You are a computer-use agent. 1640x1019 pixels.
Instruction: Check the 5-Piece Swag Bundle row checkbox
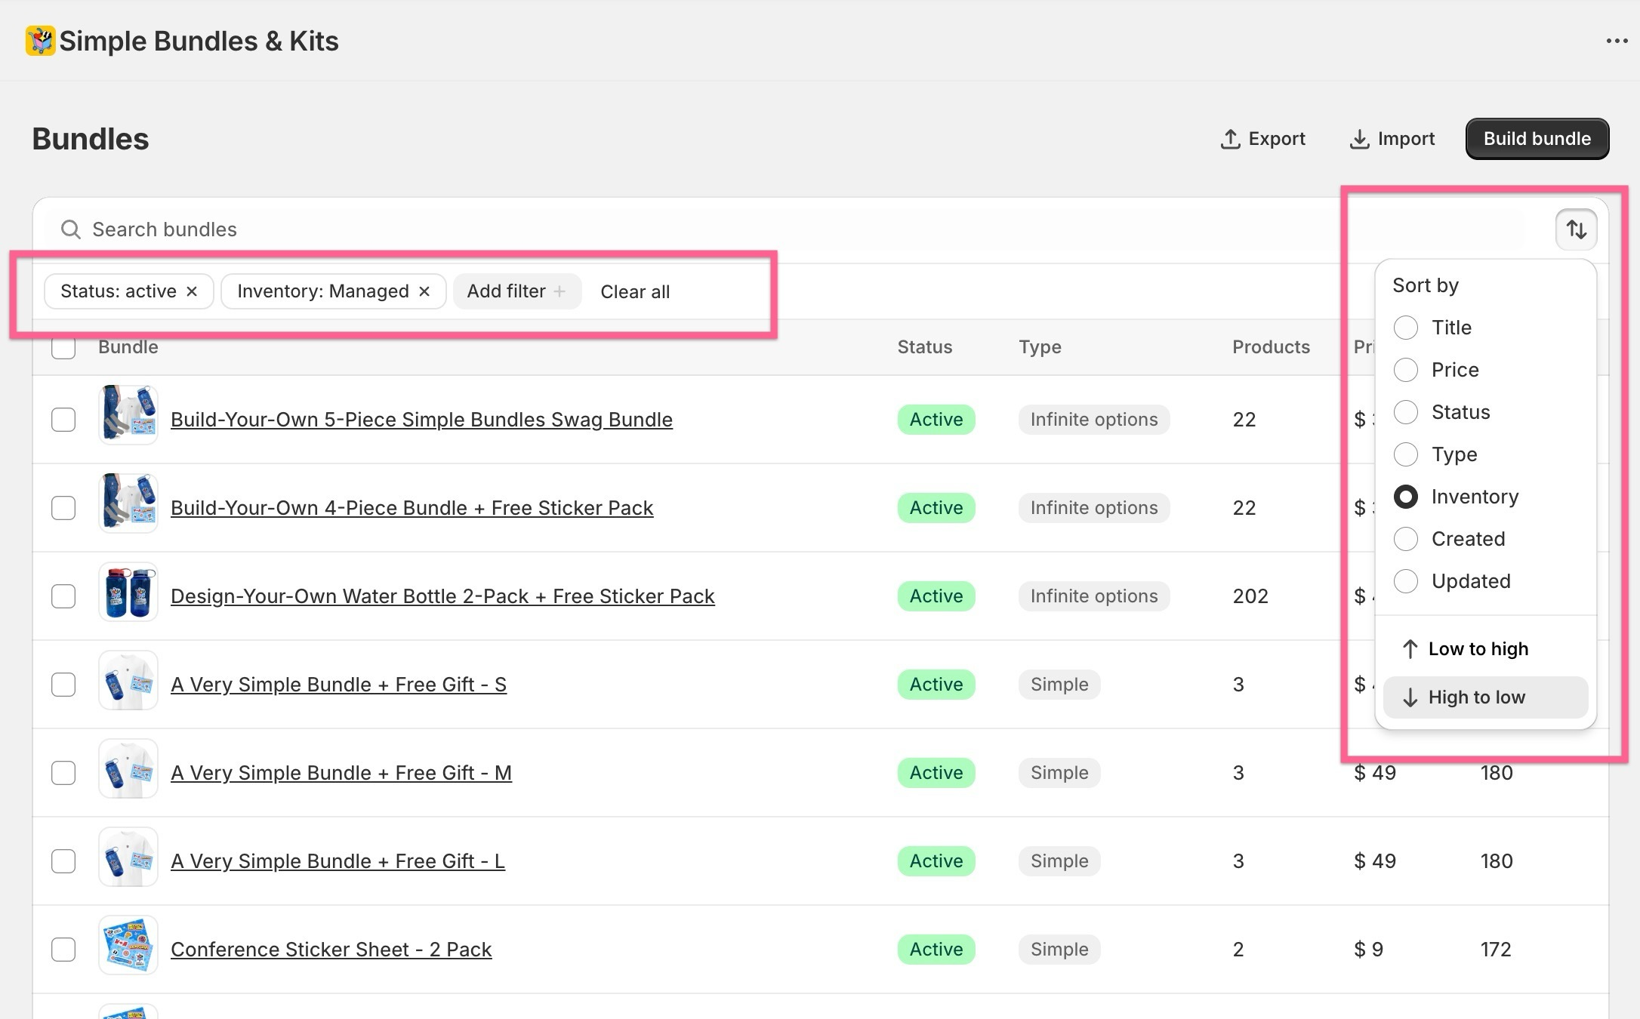point(63,420)
